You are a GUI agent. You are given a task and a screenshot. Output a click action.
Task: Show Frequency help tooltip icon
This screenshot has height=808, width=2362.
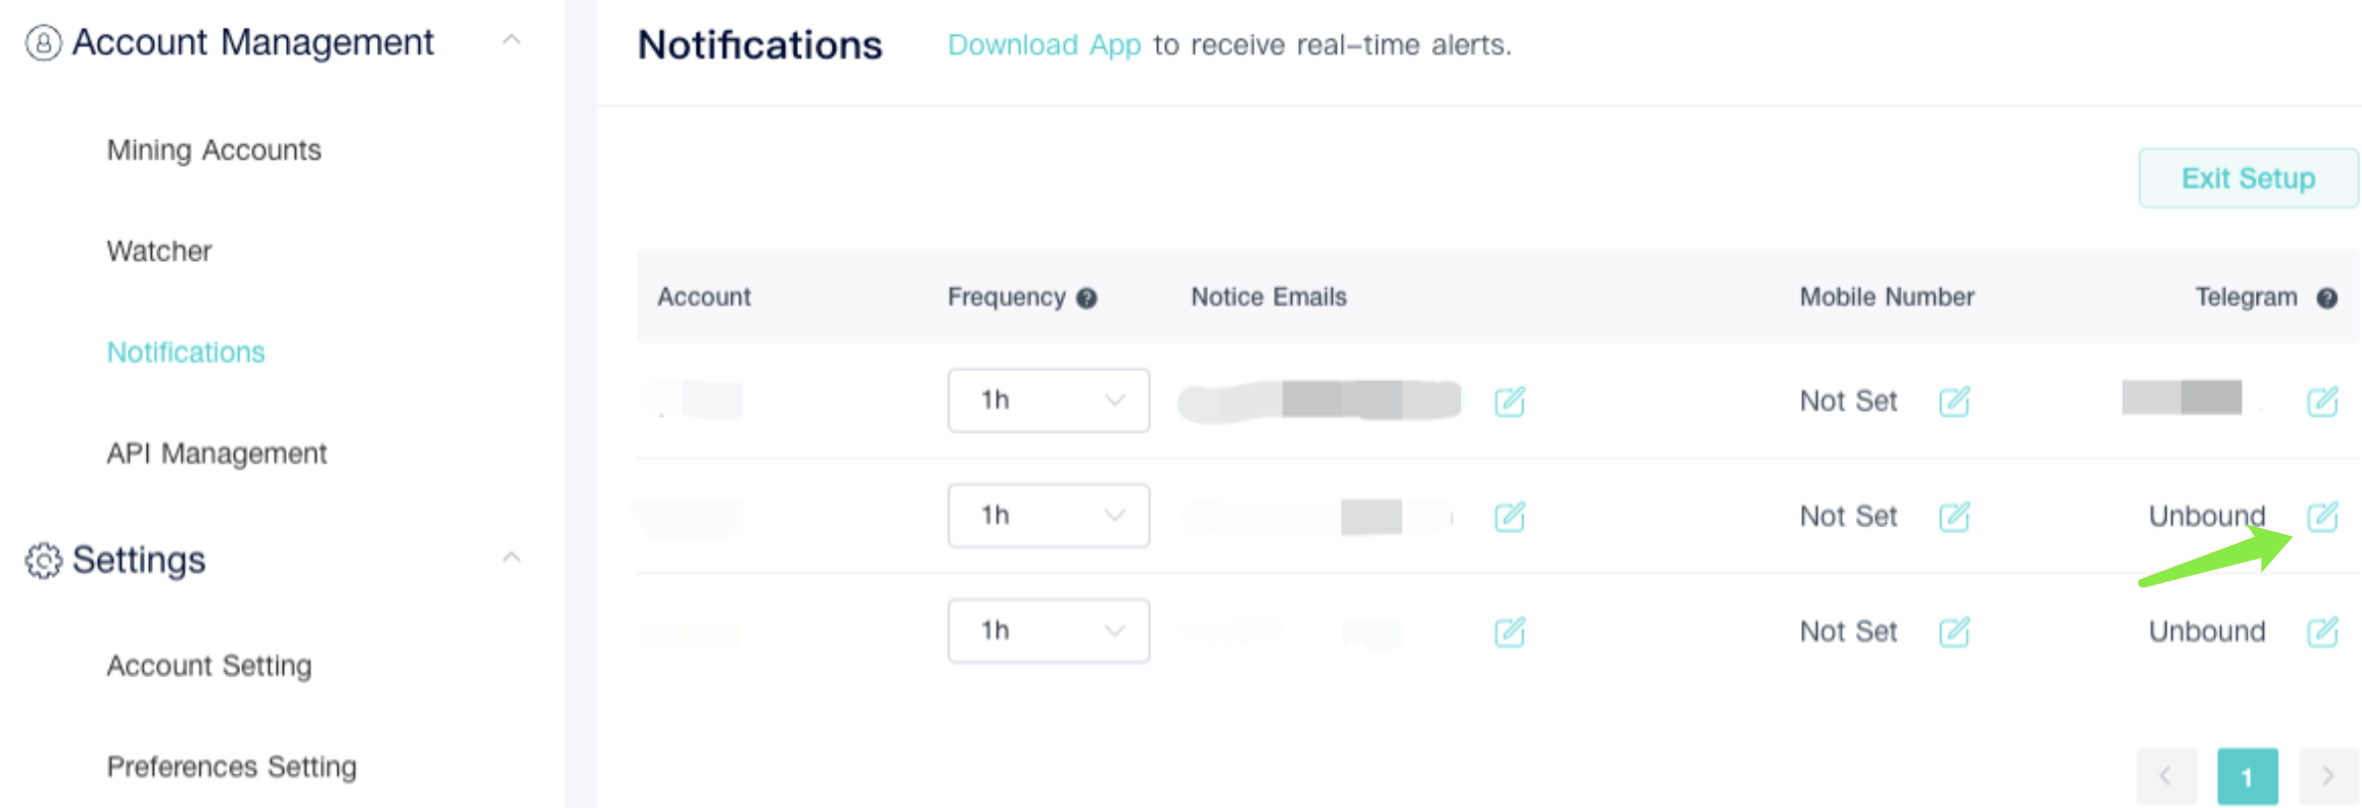point(1087,298)
